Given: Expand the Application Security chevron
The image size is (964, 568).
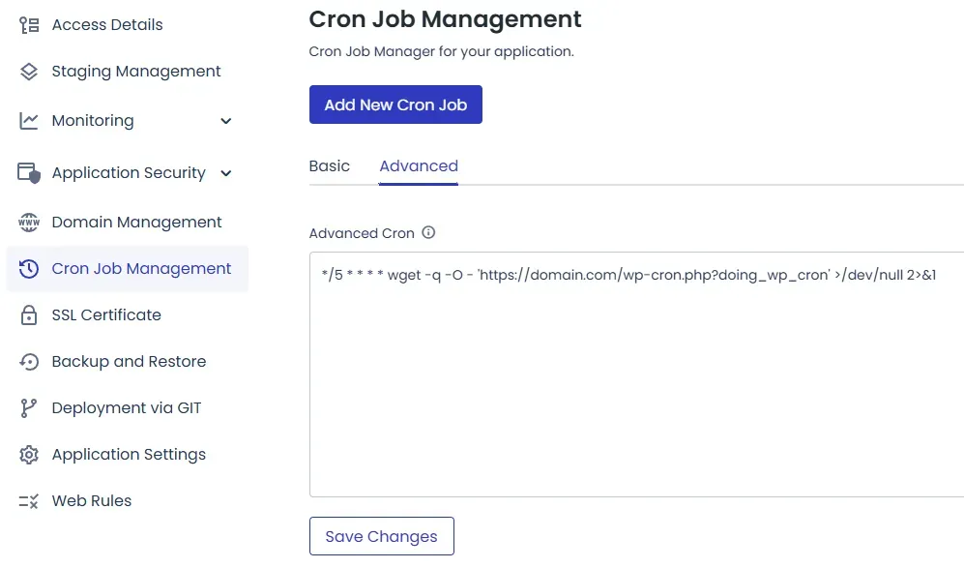Looking at the screenshot, I should 226,173.
